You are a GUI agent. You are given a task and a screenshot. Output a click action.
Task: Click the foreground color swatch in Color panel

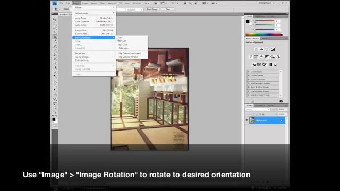[248, 21]
